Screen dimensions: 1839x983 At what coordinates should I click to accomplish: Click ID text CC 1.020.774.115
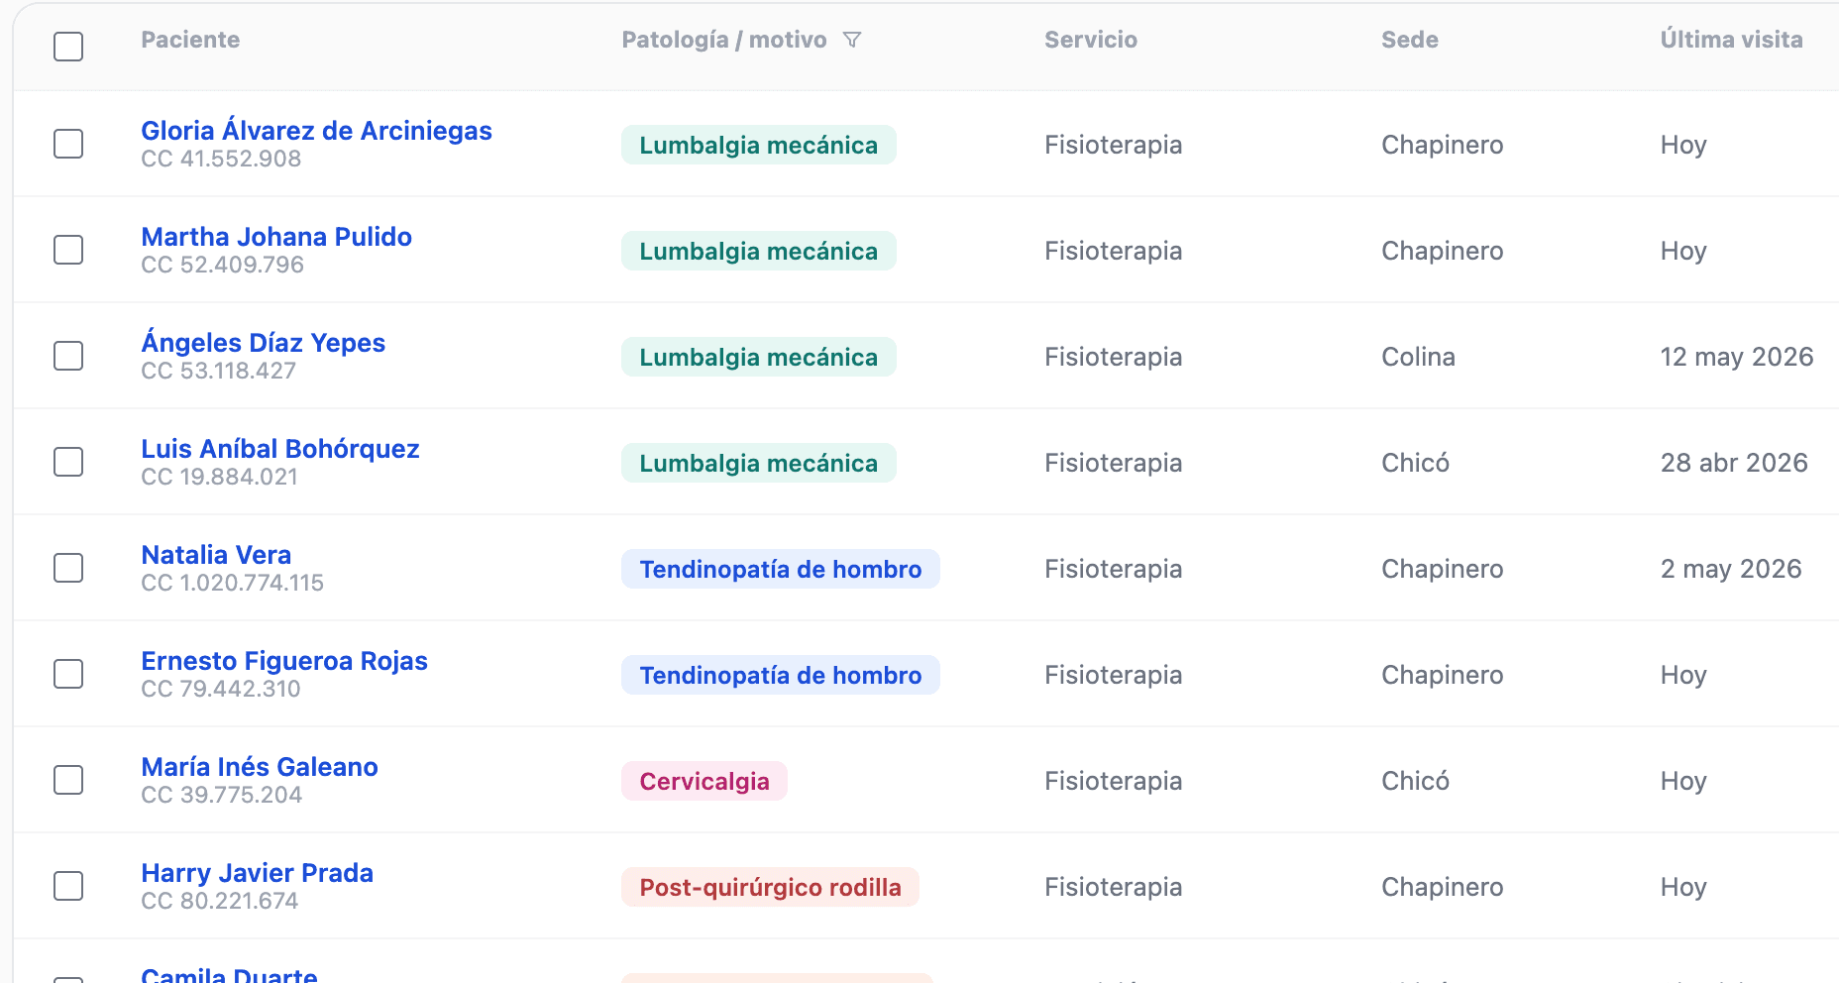pyautogui.click(x=233, y=583)
